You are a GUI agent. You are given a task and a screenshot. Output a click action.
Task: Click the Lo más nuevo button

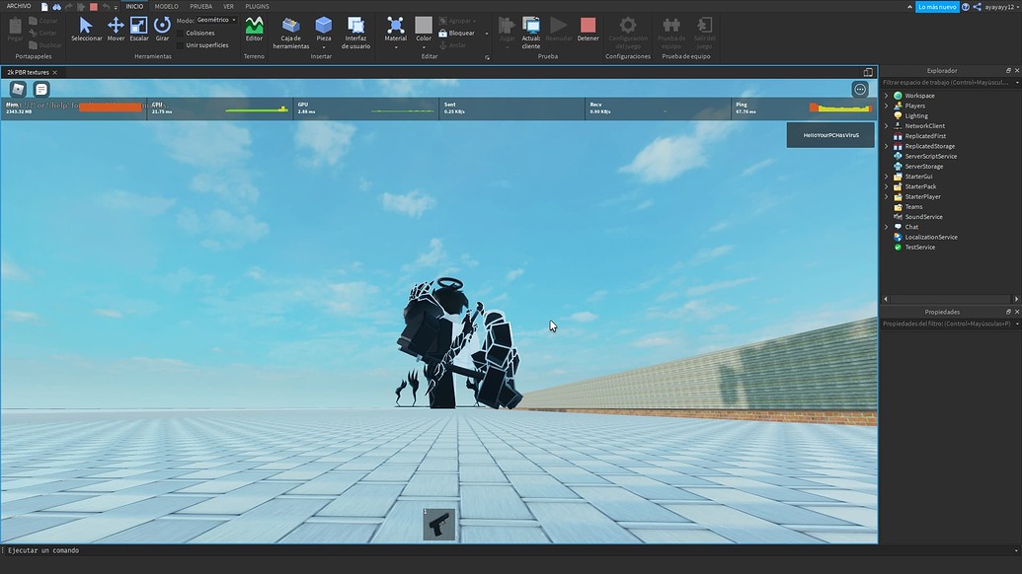[937, 7]
